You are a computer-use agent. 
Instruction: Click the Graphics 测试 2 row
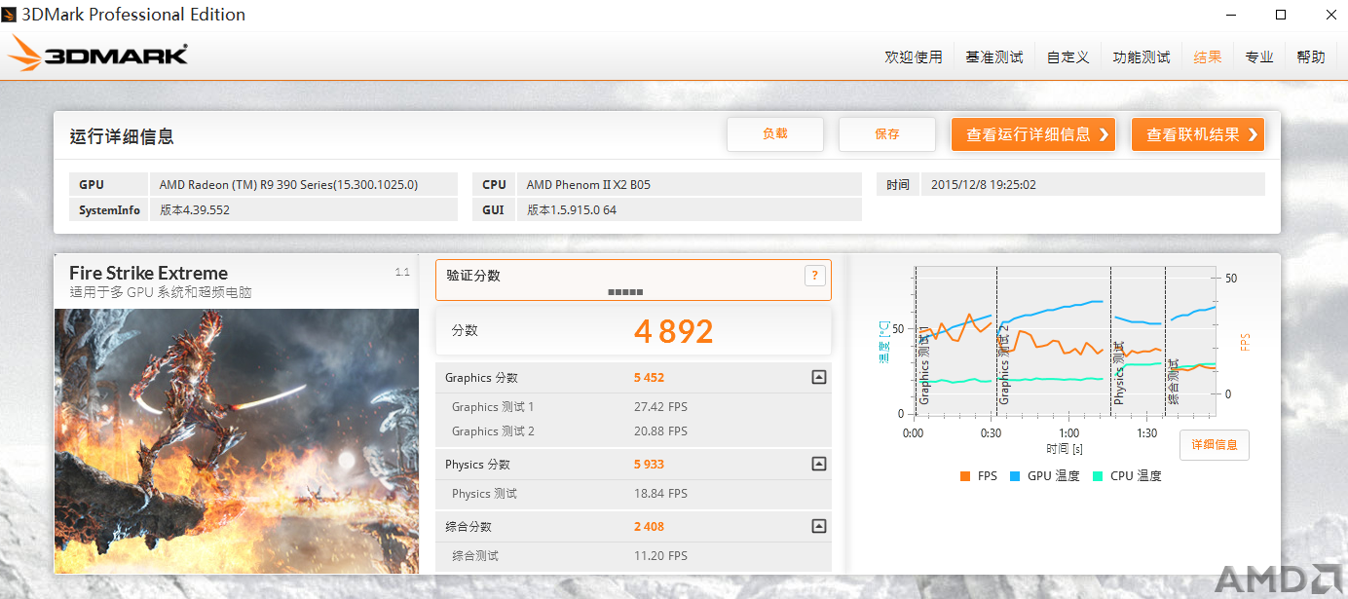[x=633, y=431]
